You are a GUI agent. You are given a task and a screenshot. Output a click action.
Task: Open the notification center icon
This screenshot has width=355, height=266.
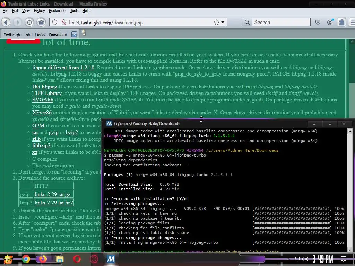coord(344,259)
